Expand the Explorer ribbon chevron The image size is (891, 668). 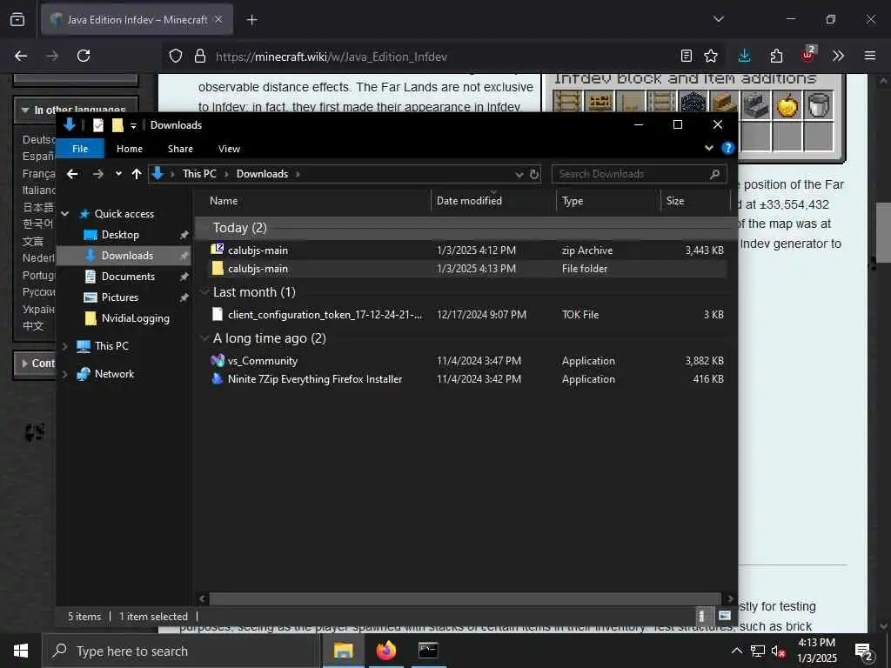708,148
